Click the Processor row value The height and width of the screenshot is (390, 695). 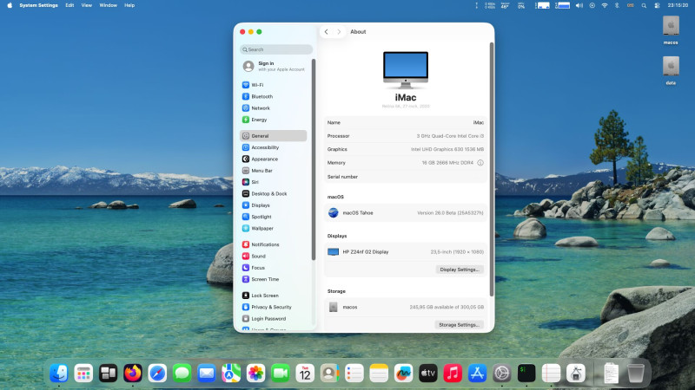[x=450, y=136]
